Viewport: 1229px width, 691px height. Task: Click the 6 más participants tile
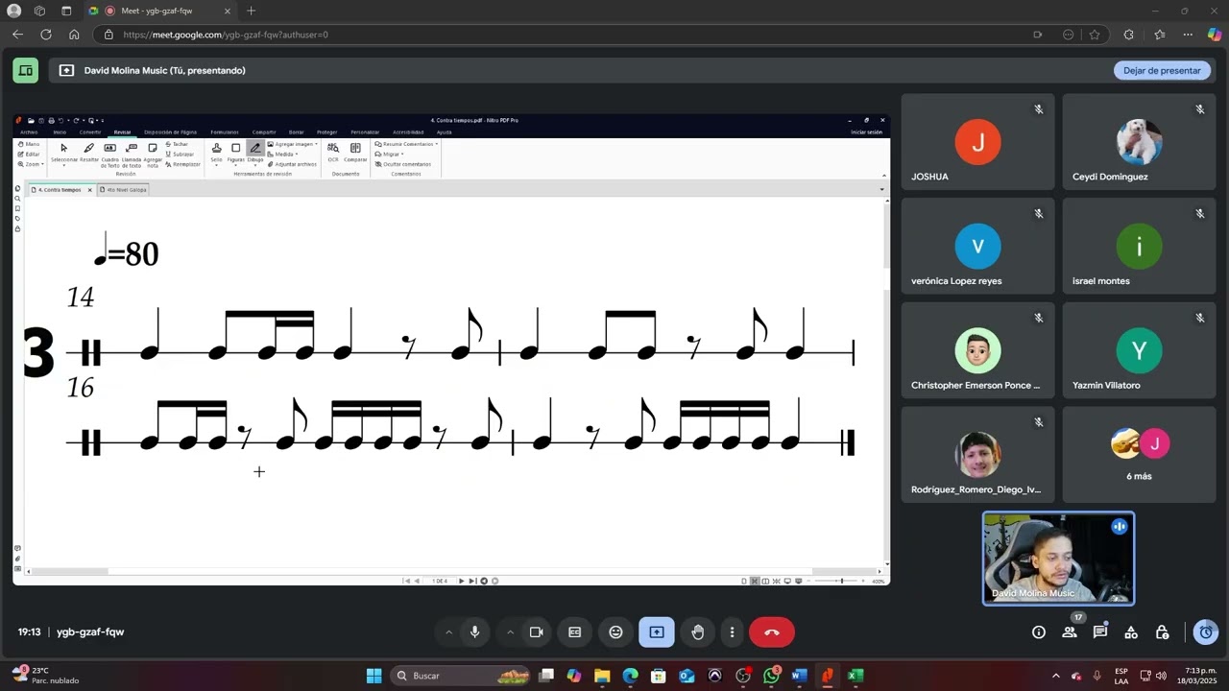1139,455
